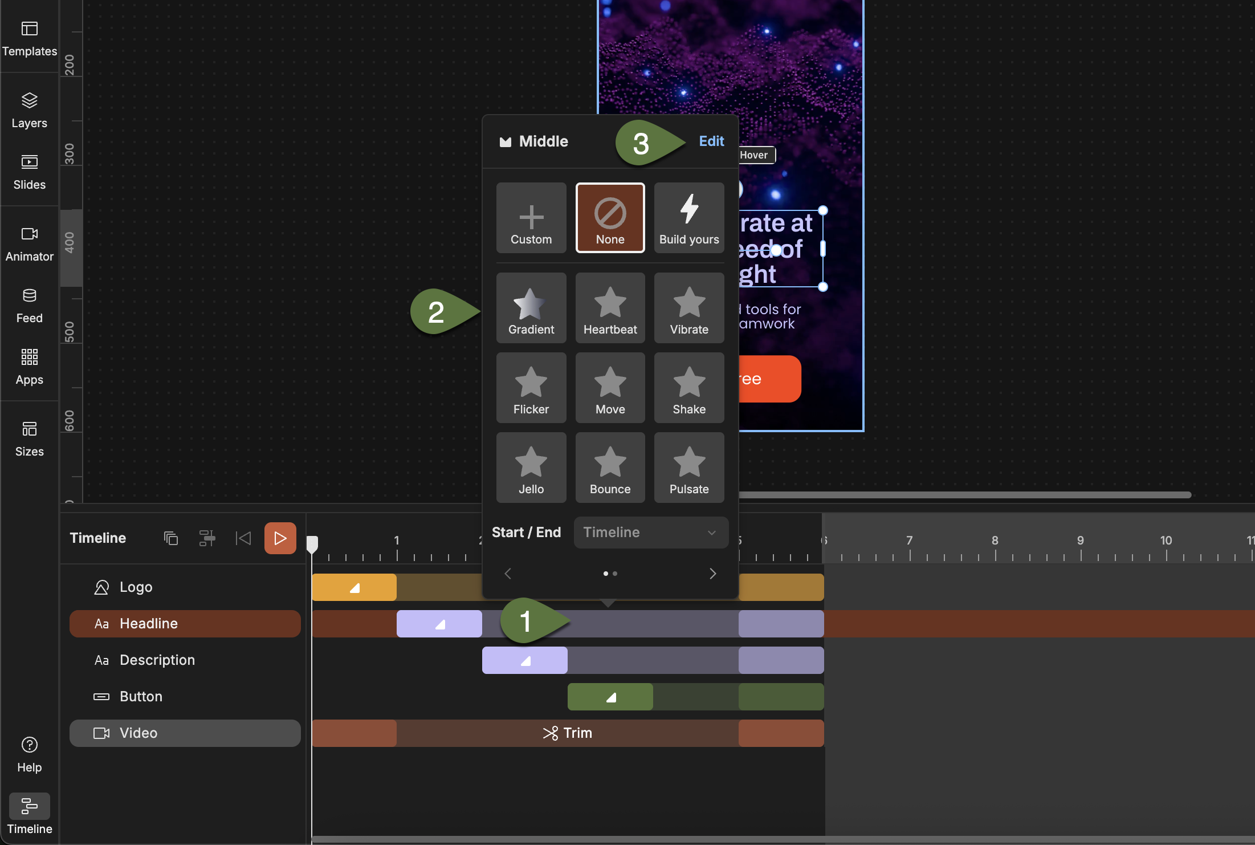Click the duplicate layers icon in Timeline header
1255x845 pixels.
171,538
